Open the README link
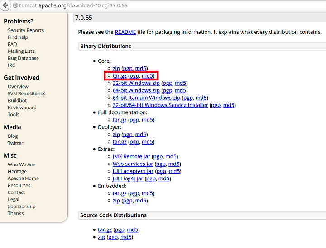 tap(125, 32)
